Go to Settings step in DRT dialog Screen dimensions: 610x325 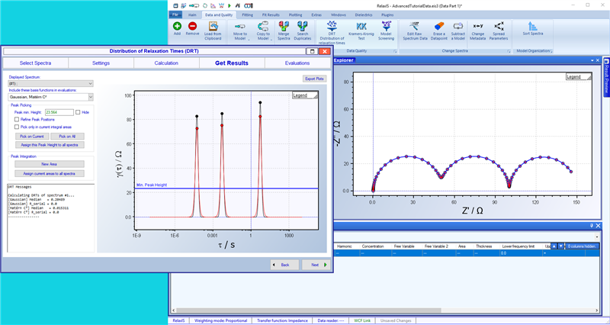(x=101, y=63)
